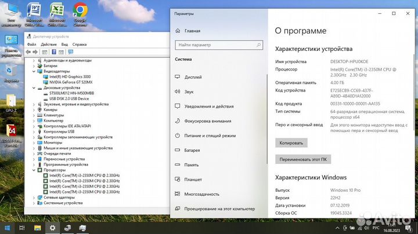Select Переносные устройства in the tree
Screen dimensions: 418x234
pos(64,159)
